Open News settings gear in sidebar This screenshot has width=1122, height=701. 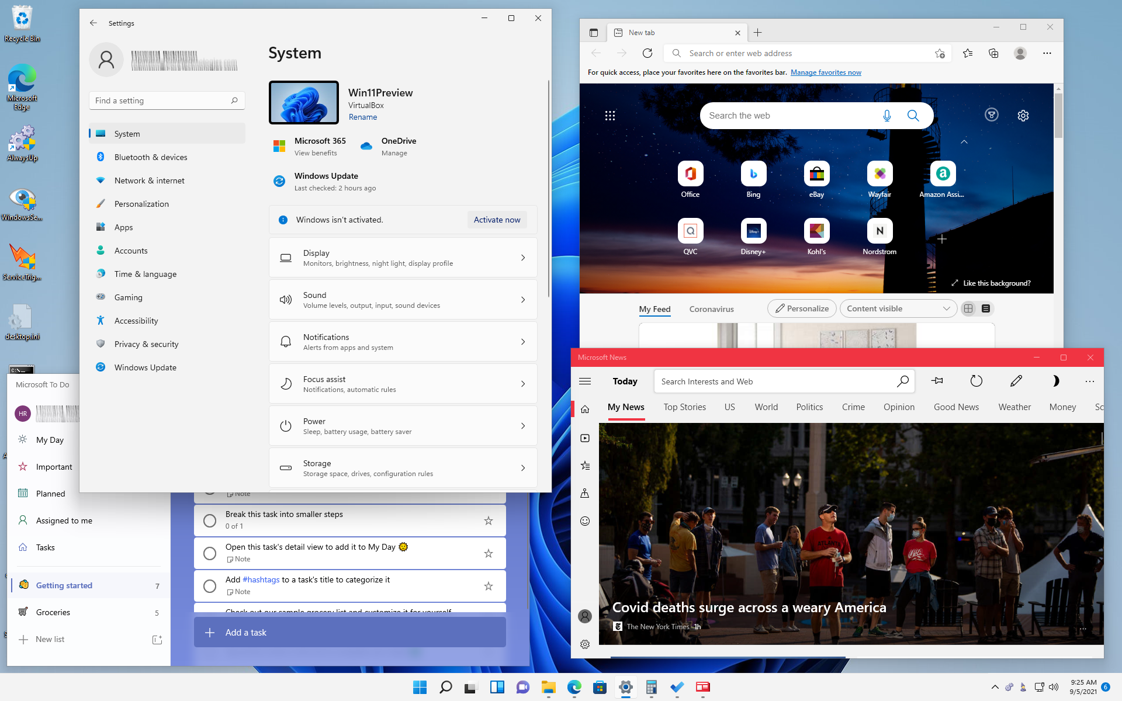click(585, 644)
